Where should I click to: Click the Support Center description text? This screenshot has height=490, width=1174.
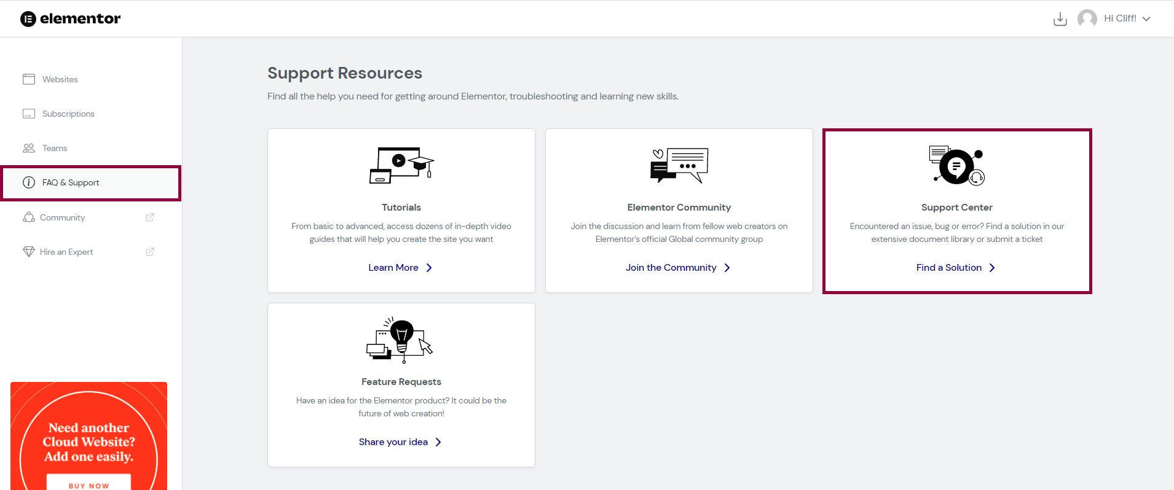[957, 233]
